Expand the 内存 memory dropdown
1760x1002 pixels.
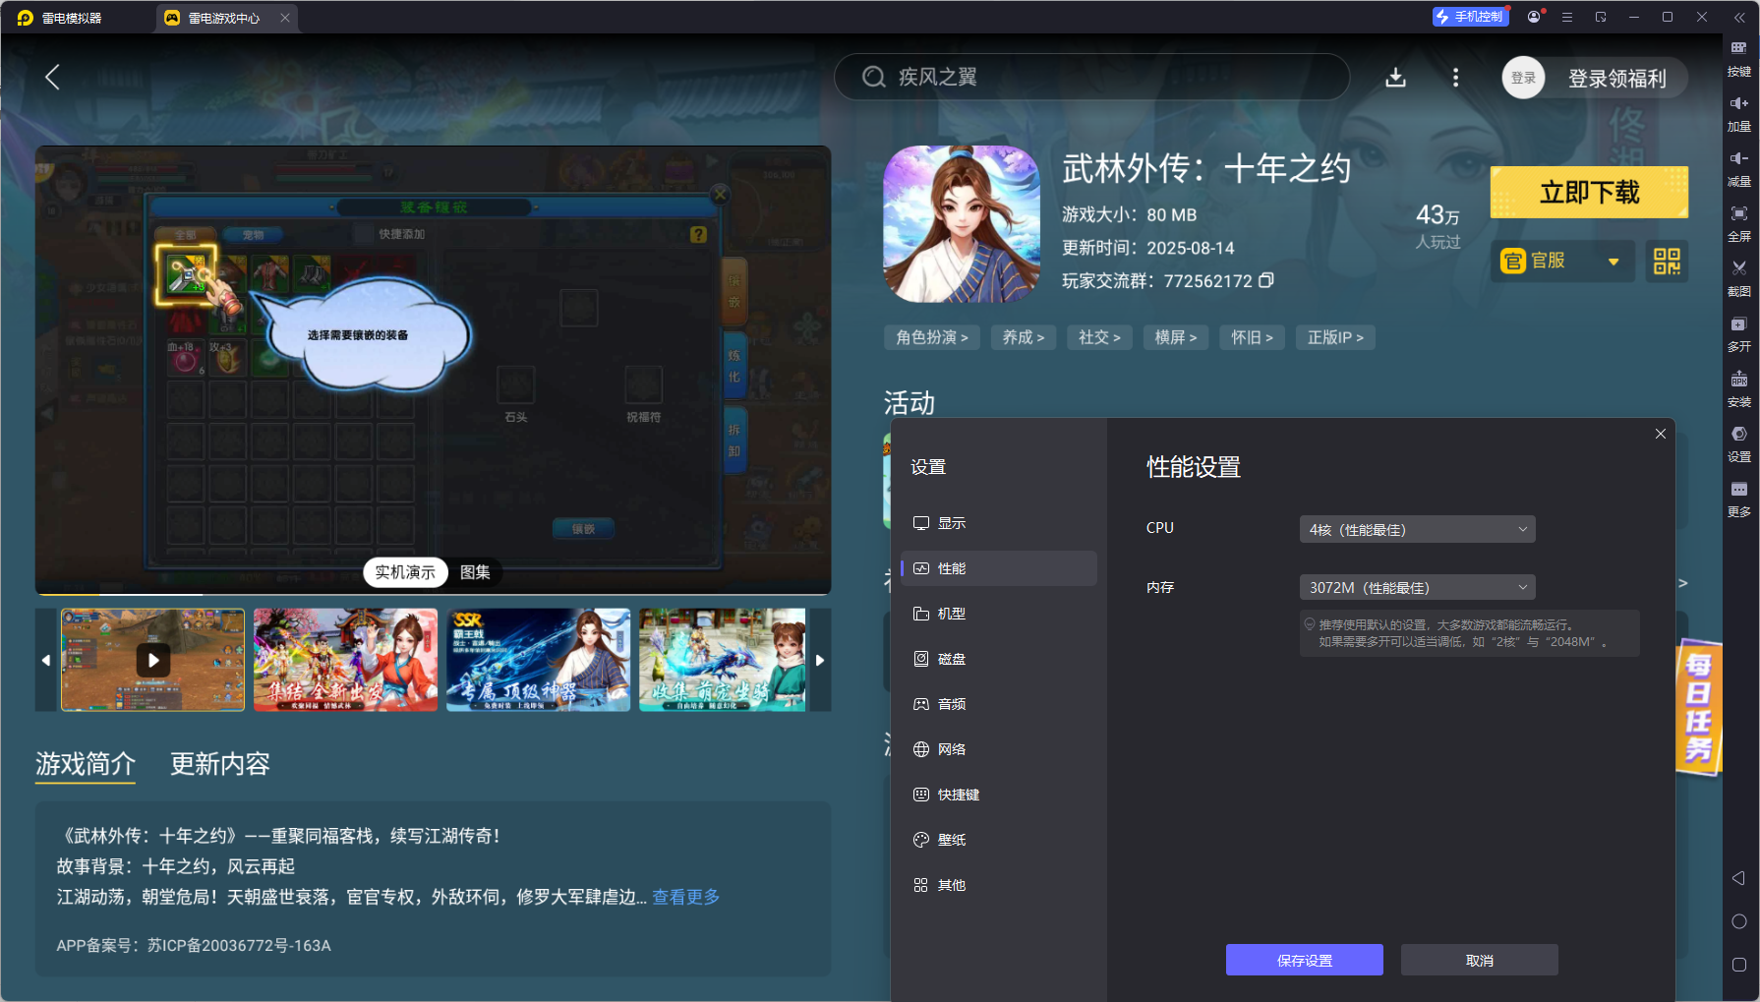click(1417, 587)
